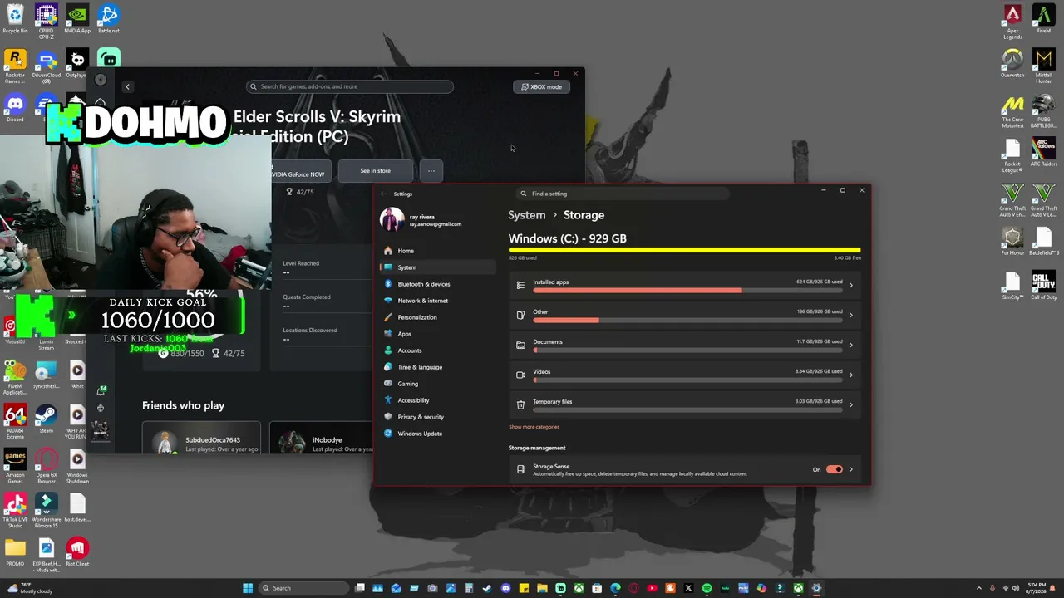
Task: Select the FiveM desktop icon at top right
Action: (x=1043, y=20)
